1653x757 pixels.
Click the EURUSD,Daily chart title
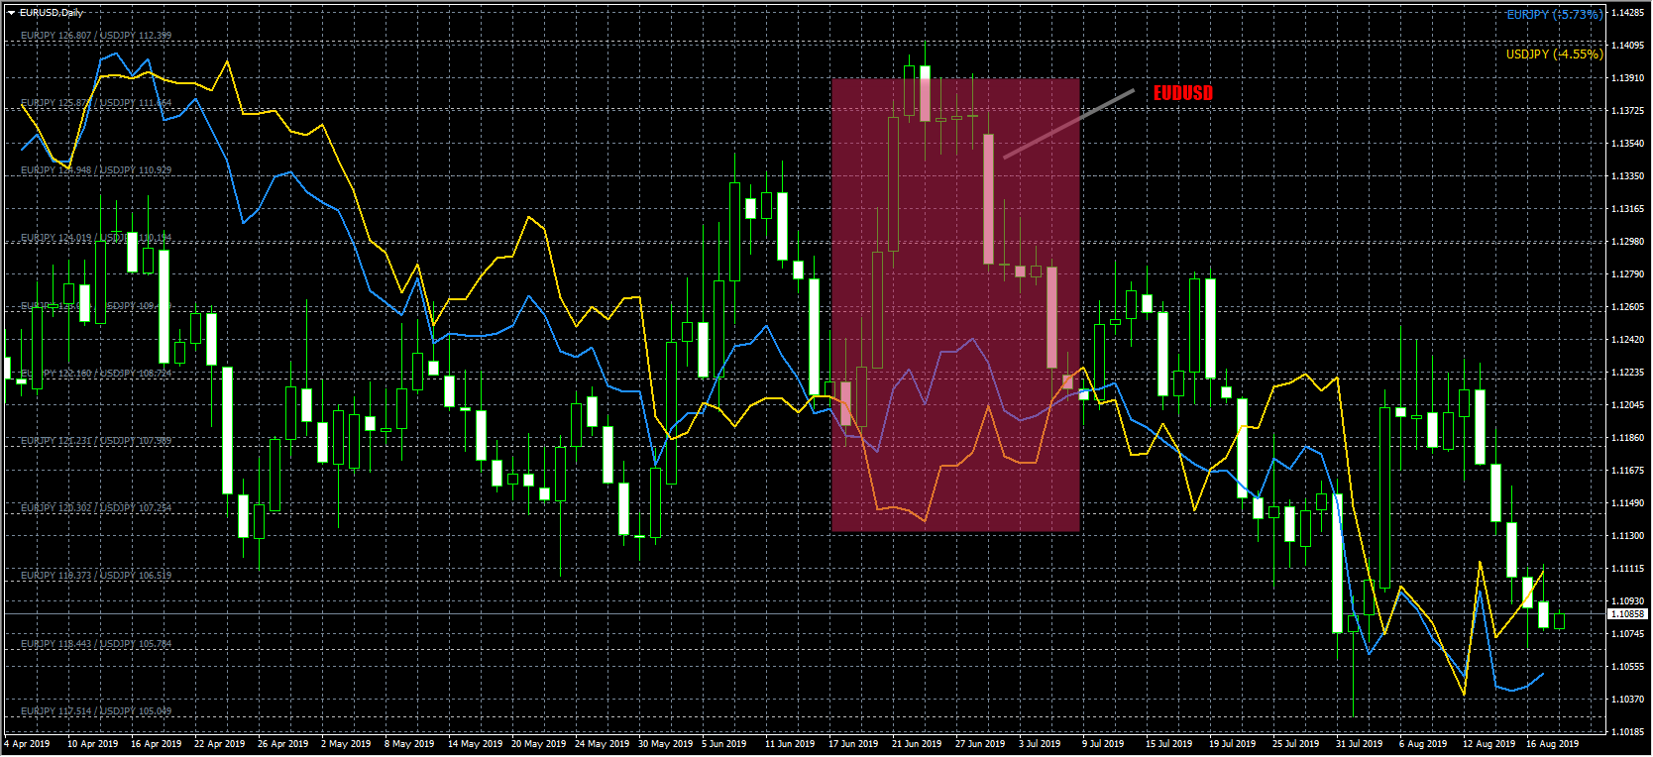tap(52, 13)
